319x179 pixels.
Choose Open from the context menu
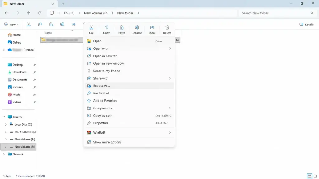[129, 41]
